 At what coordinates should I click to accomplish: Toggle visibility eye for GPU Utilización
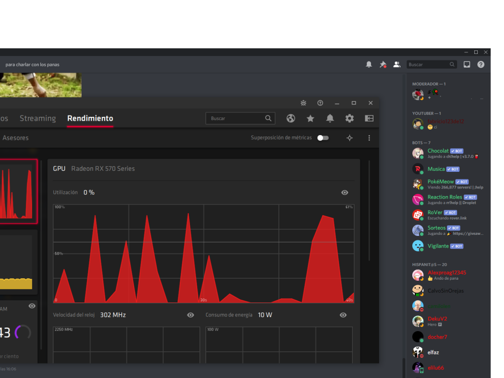[x=345, y=193]
